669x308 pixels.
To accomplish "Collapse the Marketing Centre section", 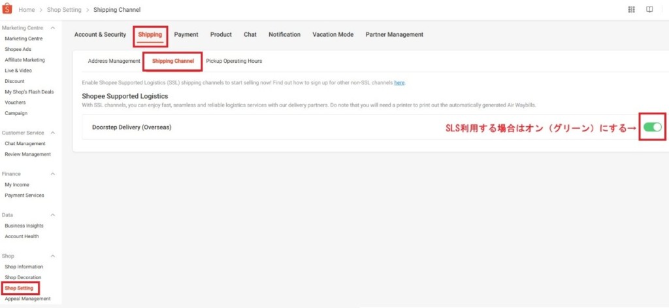I will (x=52, y=27).
